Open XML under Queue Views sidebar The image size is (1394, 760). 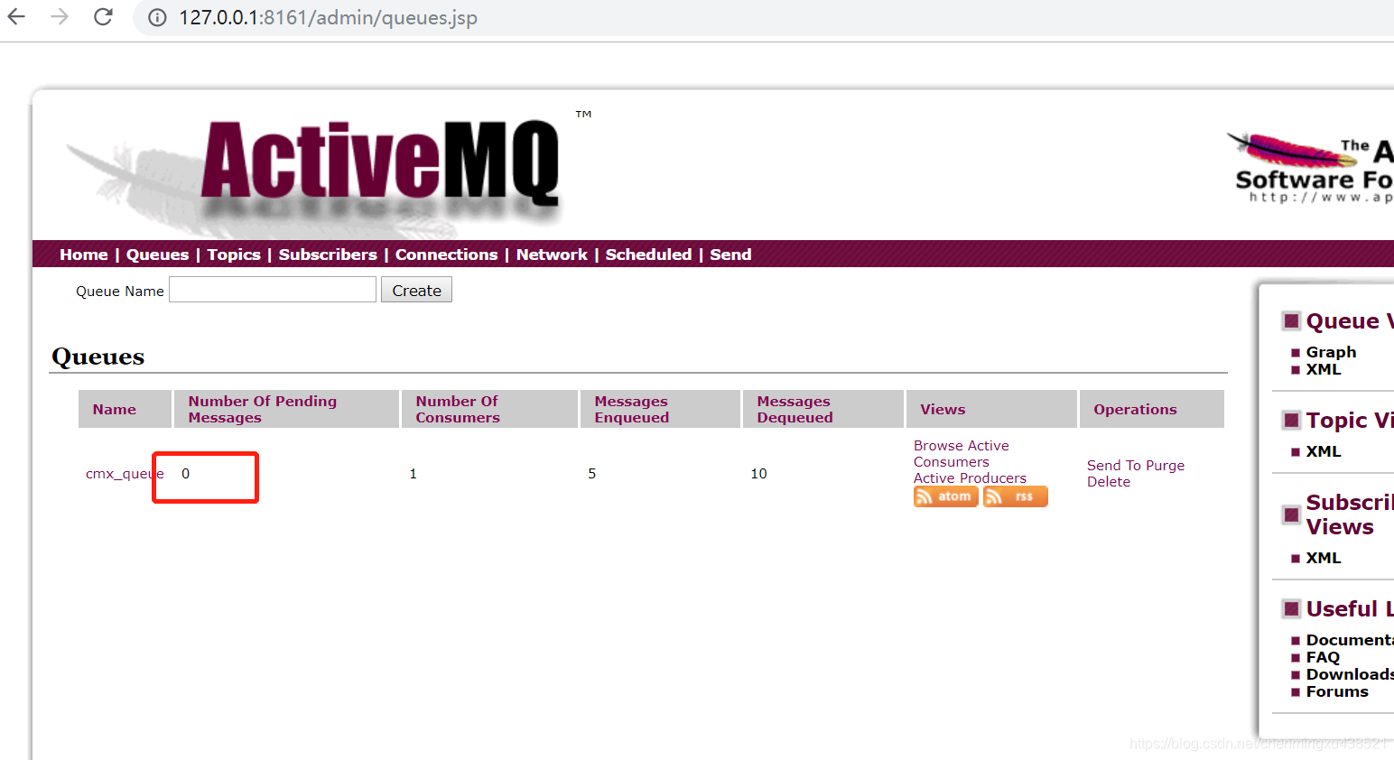tap(1324, 369)
